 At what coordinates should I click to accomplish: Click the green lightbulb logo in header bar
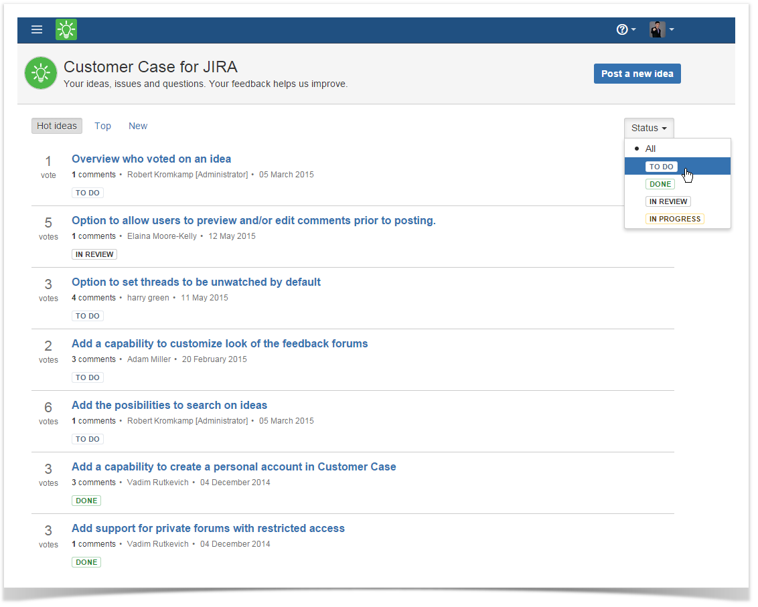coord(66,29)
